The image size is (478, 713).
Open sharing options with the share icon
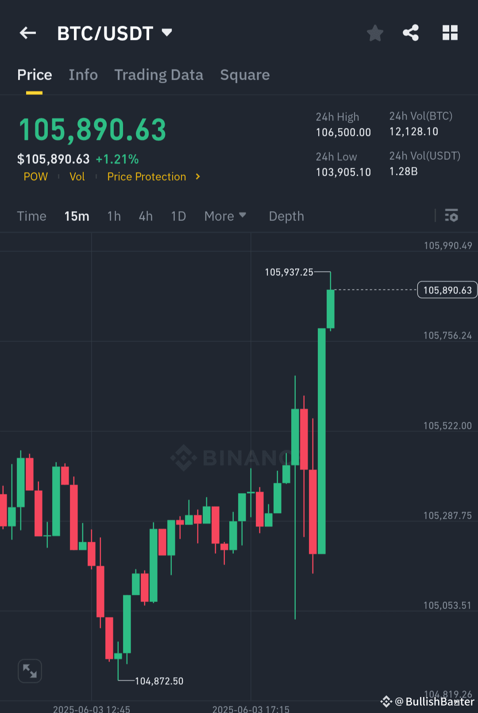click(411, 32)
